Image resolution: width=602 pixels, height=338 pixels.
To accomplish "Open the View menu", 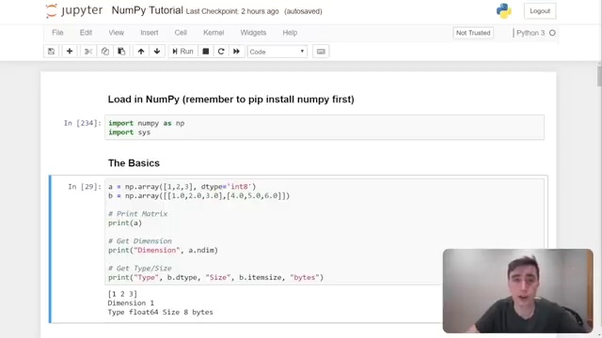I will pos(116,33).
